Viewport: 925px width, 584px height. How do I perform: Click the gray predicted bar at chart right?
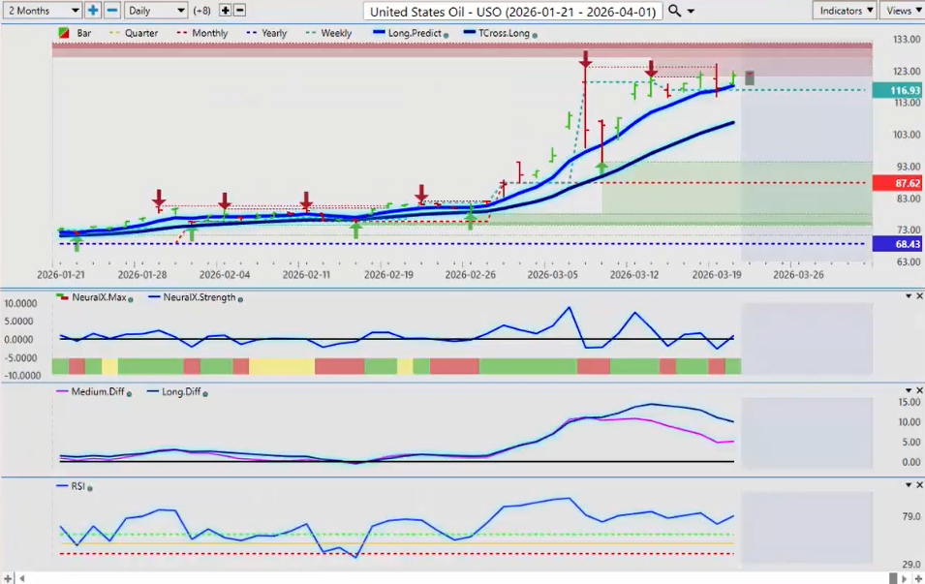click(750, 77)
